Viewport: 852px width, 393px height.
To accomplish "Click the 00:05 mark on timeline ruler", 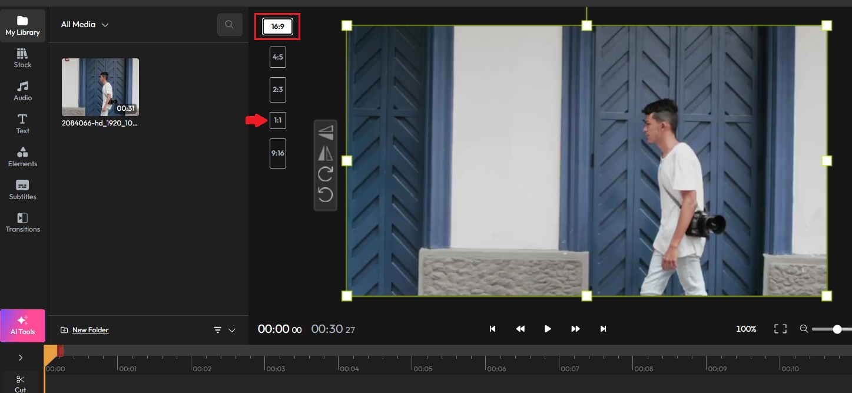I will point(422,369).
